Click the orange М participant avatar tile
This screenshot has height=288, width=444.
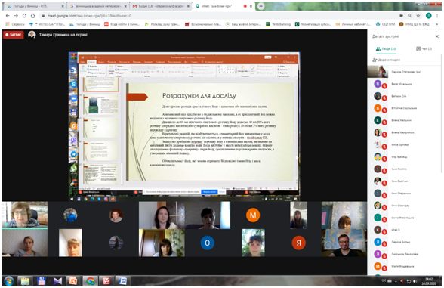click(253, 215)
